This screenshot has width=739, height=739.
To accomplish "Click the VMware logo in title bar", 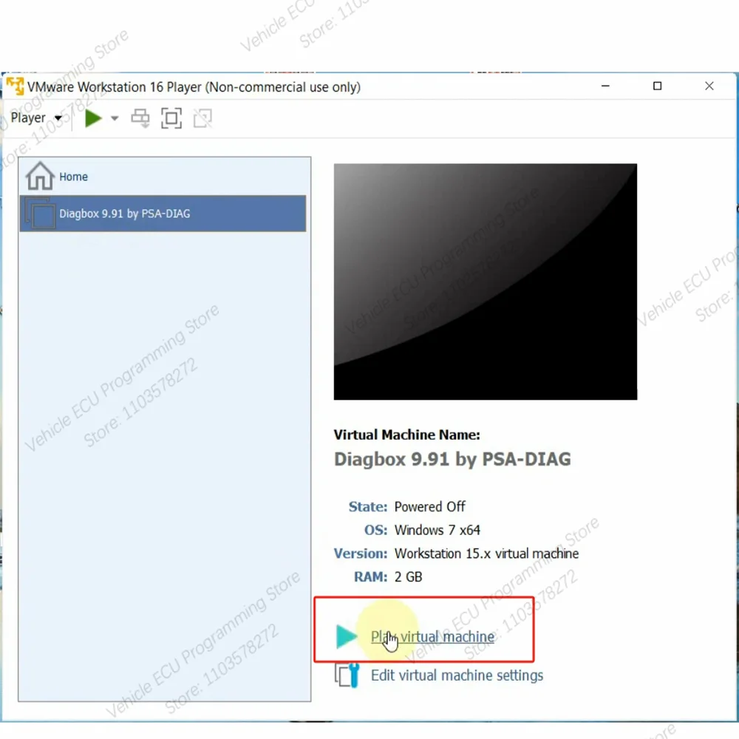I will (x=15, y=86).
